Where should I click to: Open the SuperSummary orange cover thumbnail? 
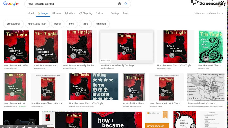pyautogui.click(x=157, y=119)
